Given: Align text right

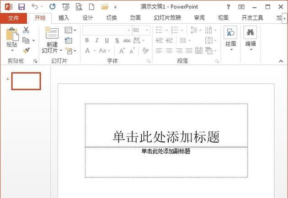Looking at the screenshot, I should tap(179, 51).
